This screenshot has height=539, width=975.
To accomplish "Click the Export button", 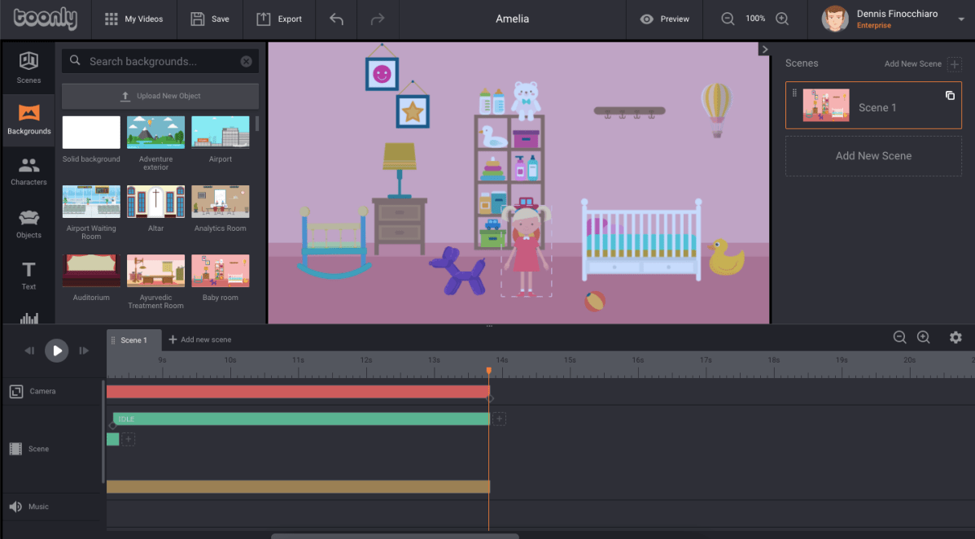I will (279, 20).
